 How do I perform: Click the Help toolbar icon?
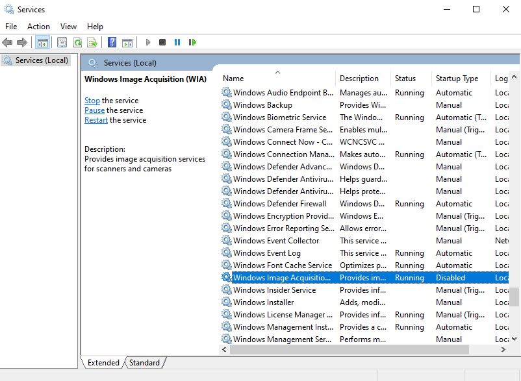pos(112,42)
